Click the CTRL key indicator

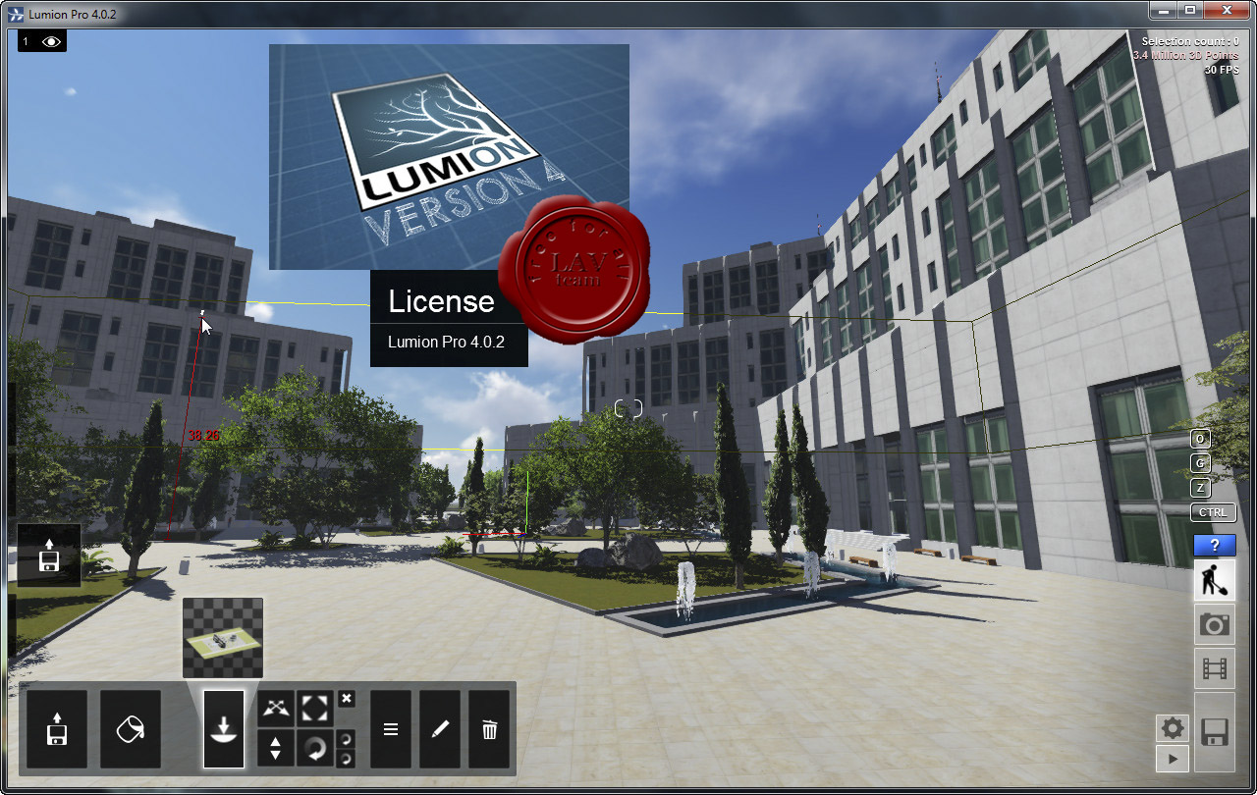tap(1214, 511)
